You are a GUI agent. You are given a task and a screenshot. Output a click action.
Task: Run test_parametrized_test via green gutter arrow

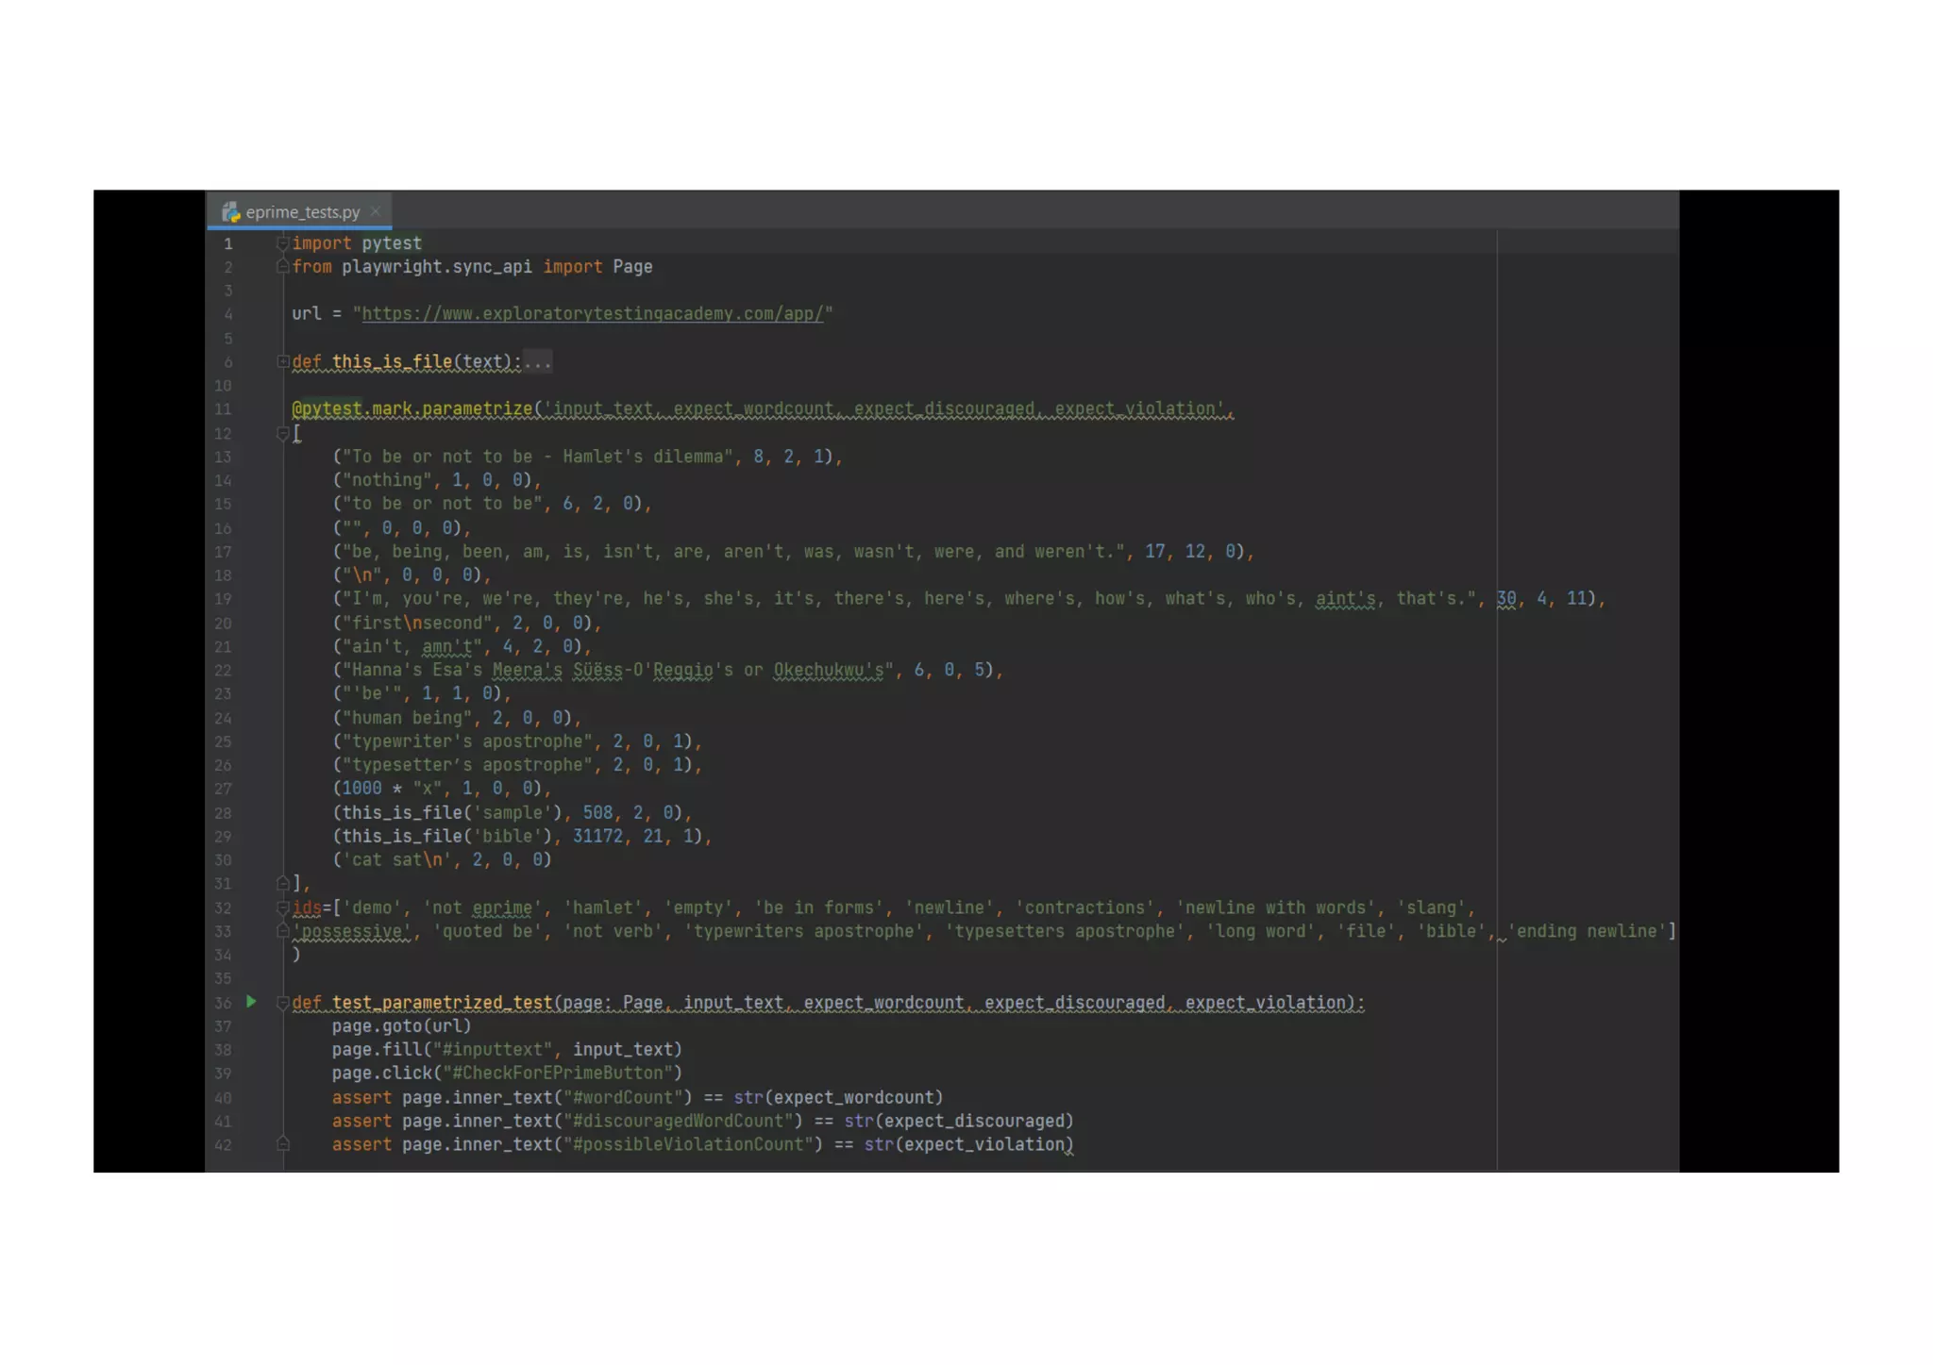(x=251, y=1002)
